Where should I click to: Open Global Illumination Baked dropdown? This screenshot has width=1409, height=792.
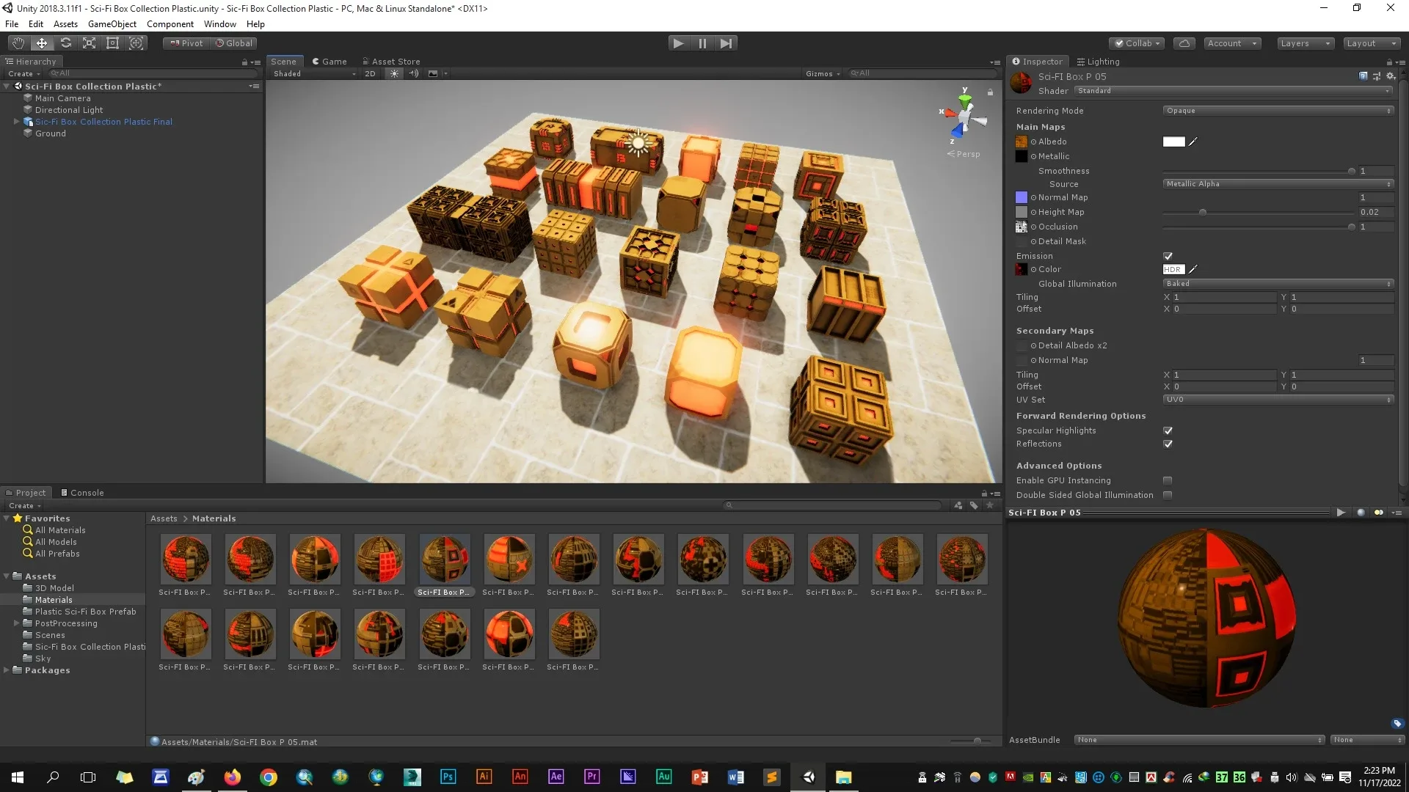pos(1278,284)
